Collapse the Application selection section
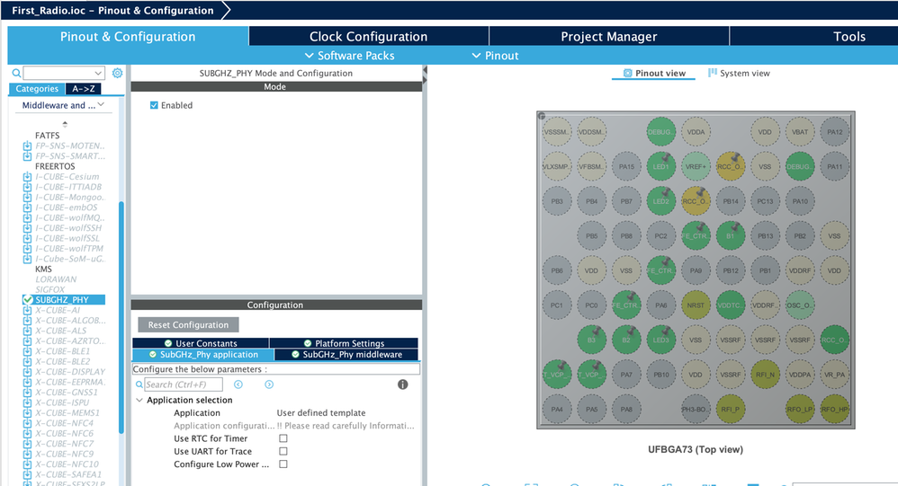The image size is (898, 486). point(139,401)
